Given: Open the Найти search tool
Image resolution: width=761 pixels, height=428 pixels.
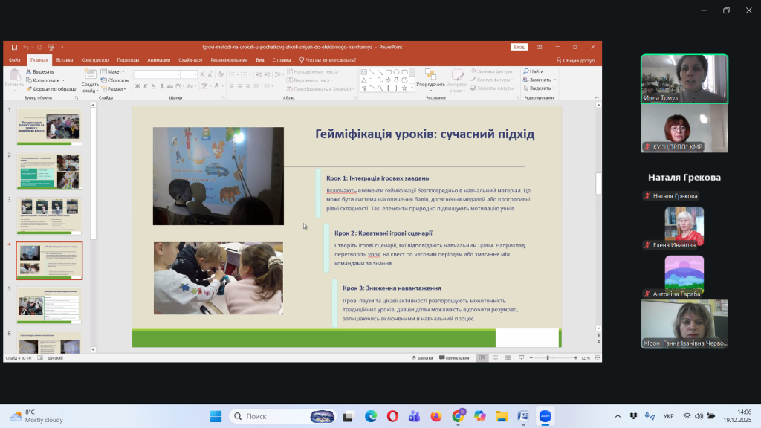Looking at the screenshot, I should click(526, 71).
